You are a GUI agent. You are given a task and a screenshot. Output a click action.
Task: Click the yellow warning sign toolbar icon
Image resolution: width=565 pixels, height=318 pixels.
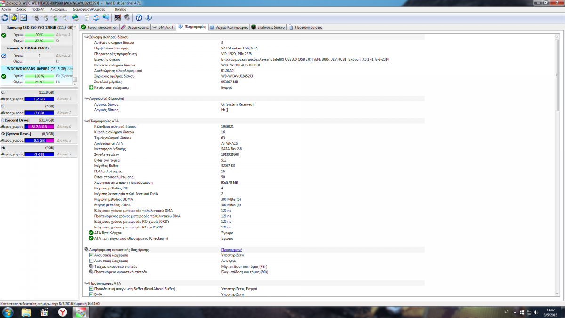pyautogui.click(x=14, y=18)
